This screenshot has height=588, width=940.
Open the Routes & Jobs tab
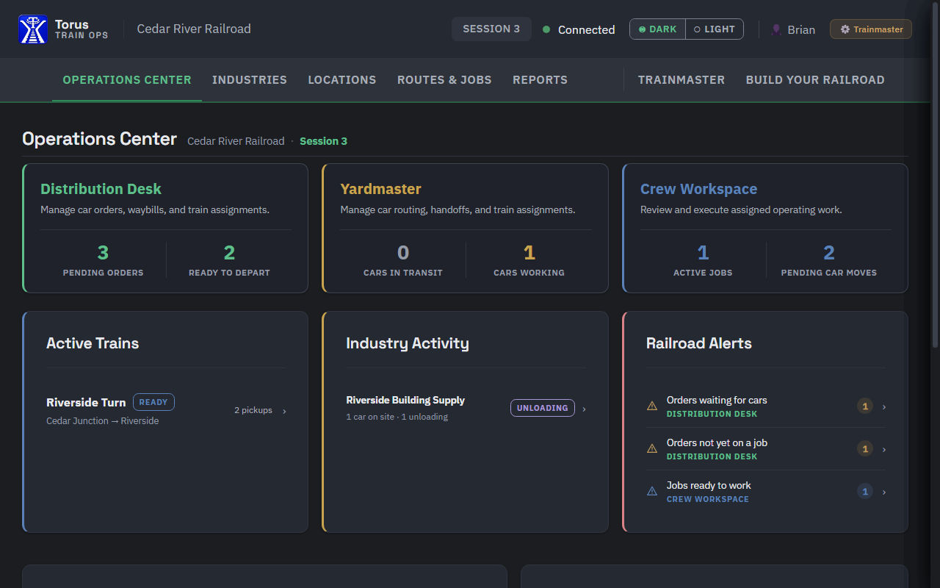tap(444, 79)
